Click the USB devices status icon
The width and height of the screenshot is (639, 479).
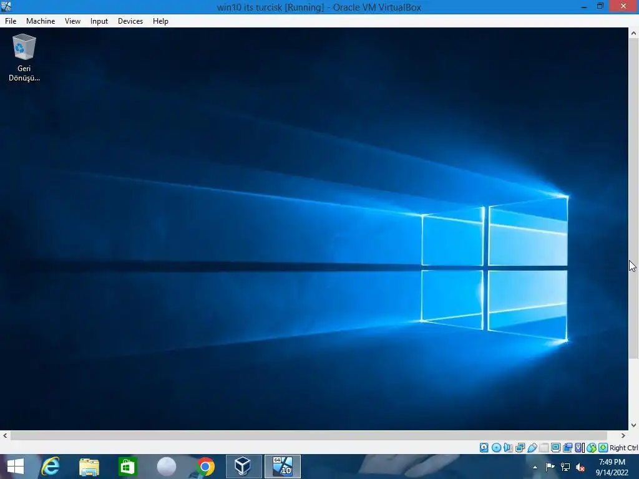point(532,448)
